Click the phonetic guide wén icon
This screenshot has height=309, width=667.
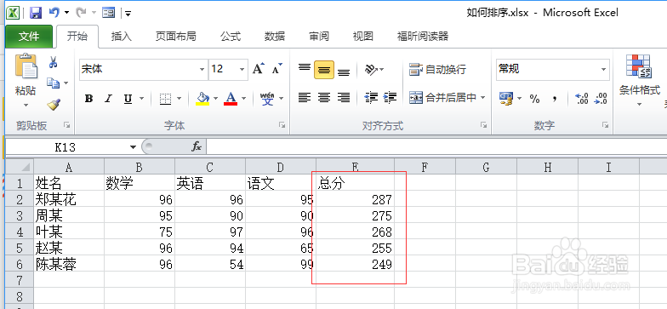[x=267, y=99]
